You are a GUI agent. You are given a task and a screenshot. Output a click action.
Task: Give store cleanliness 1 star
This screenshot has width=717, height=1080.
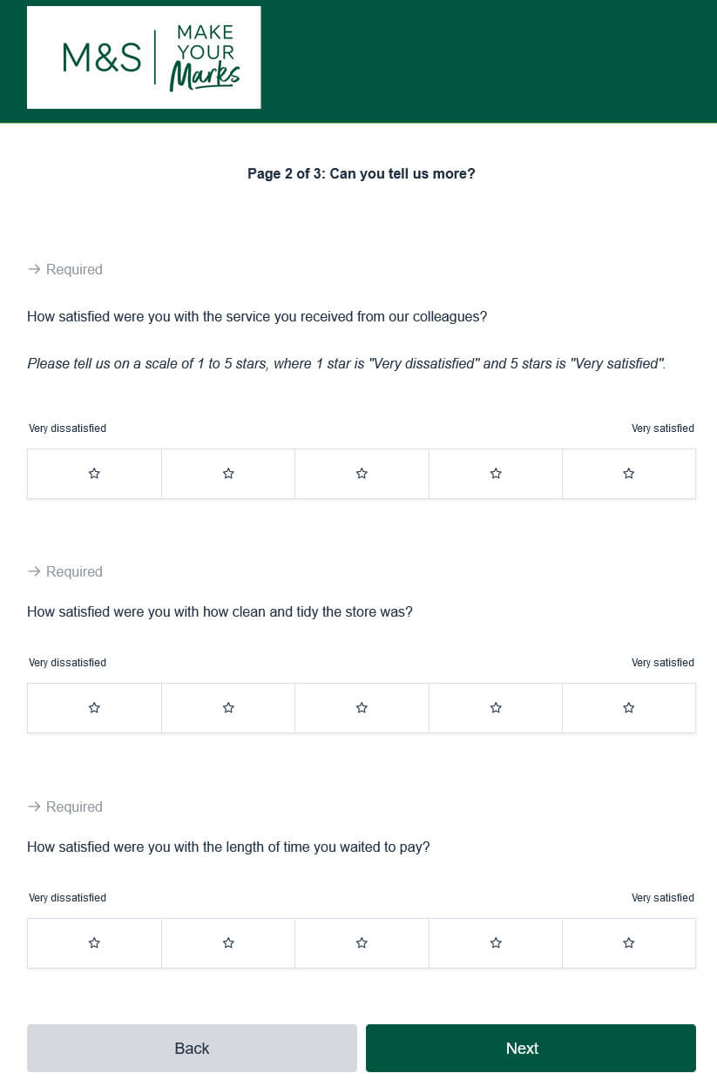click(x=94, y=707)
